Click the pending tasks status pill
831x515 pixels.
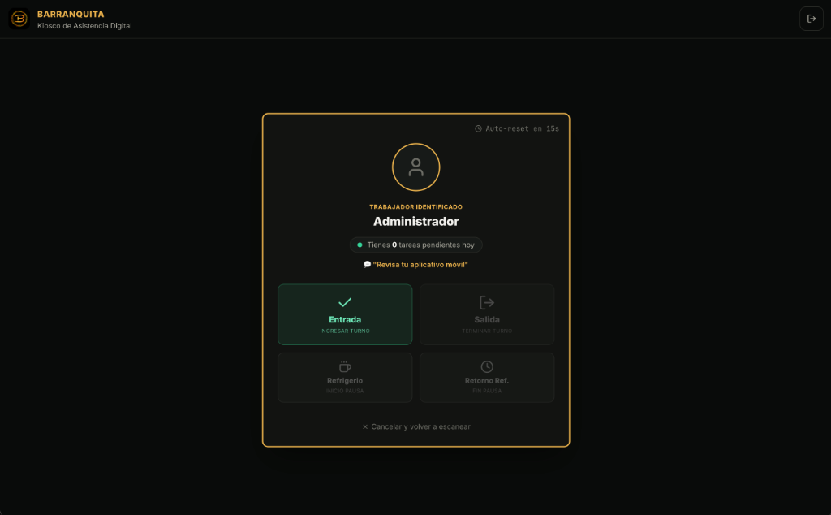pyautogui.click(x=416, y=245)
